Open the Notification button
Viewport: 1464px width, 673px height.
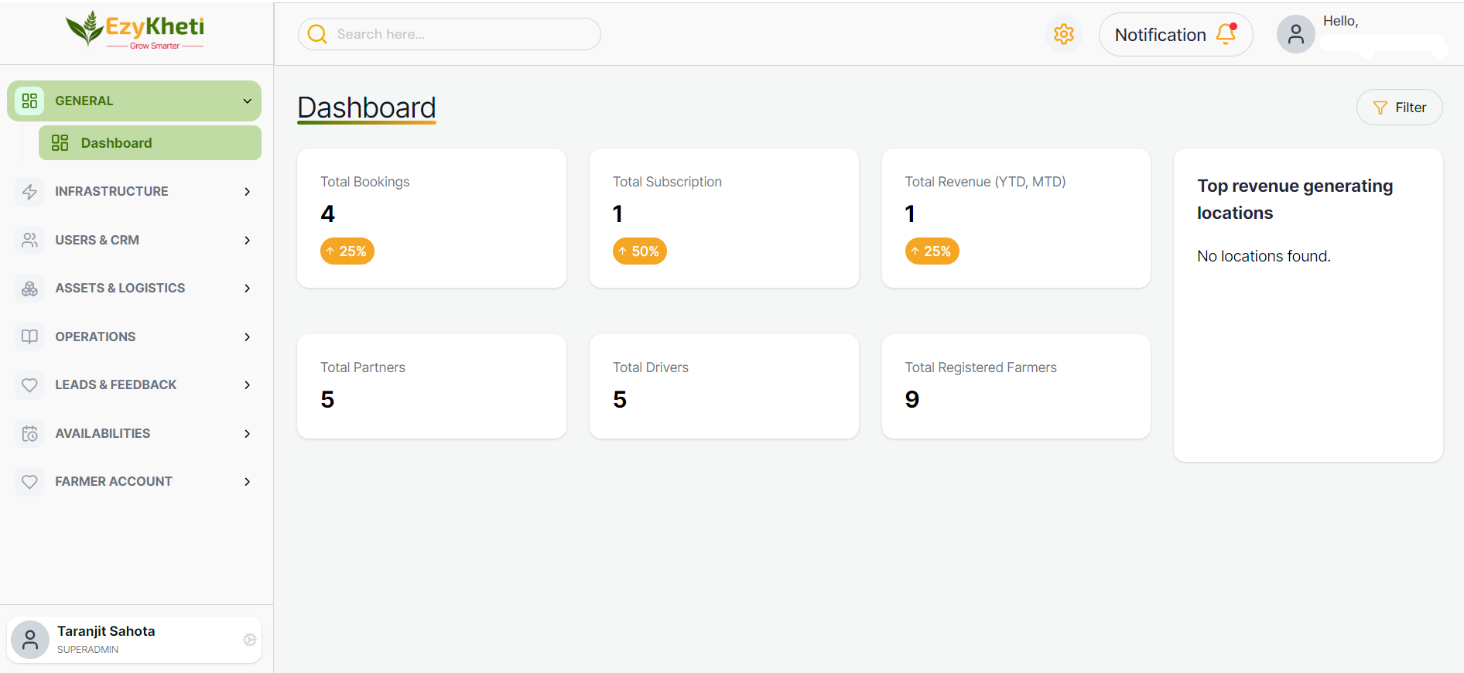click(x=1160, y=35)
